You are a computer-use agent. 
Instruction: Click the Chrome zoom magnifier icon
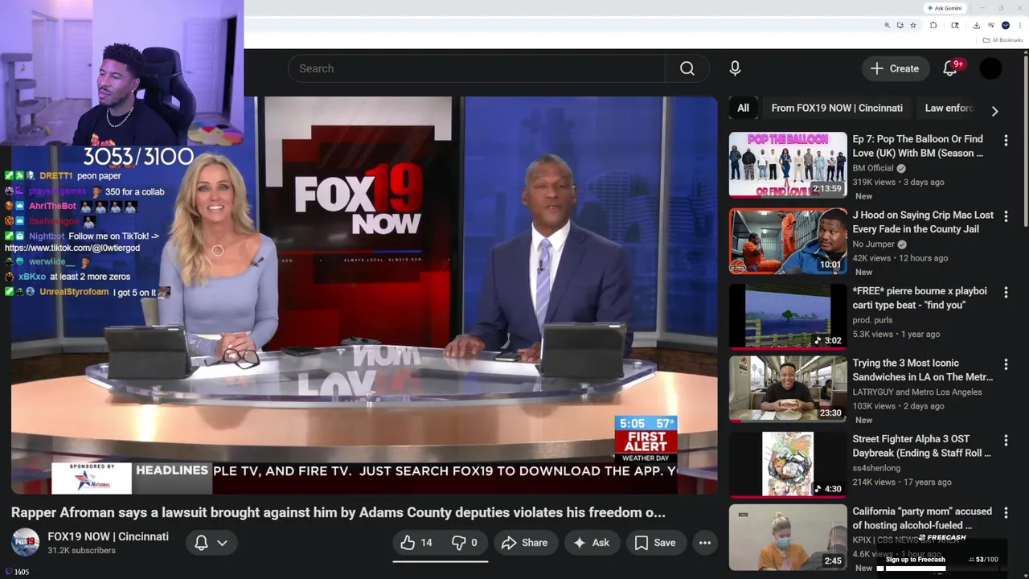[888, 25]
